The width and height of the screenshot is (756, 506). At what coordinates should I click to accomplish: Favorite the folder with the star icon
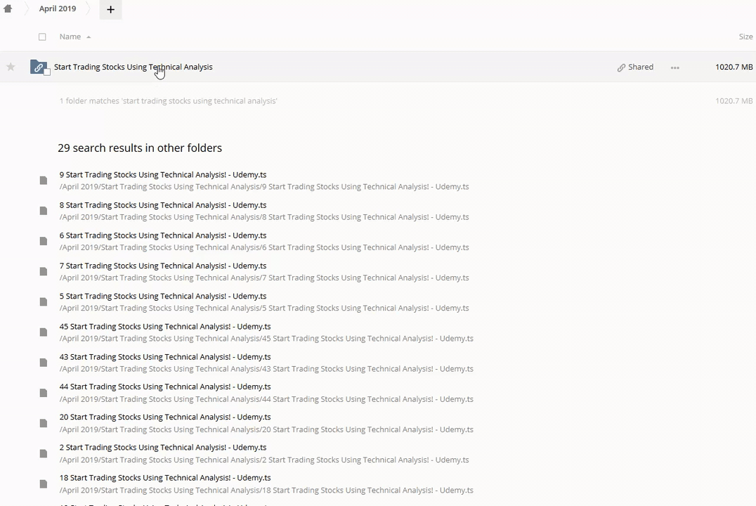tap(11, 67)
